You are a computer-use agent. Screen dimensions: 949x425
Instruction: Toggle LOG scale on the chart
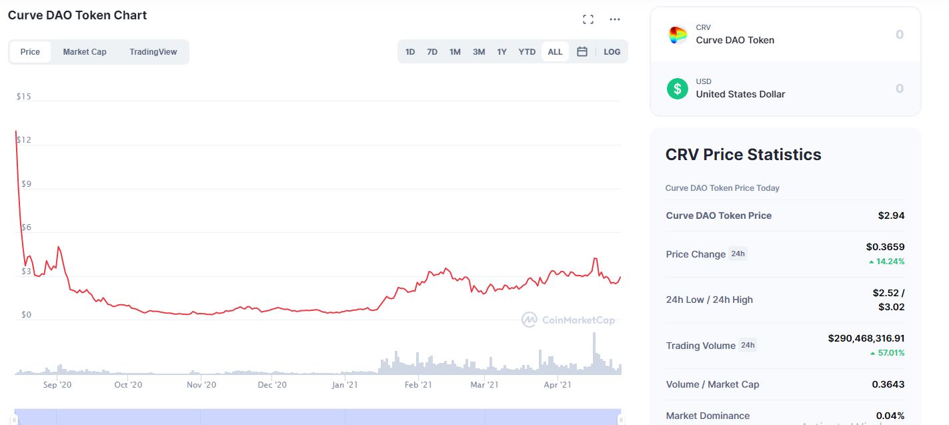click(x=612, y=52)
